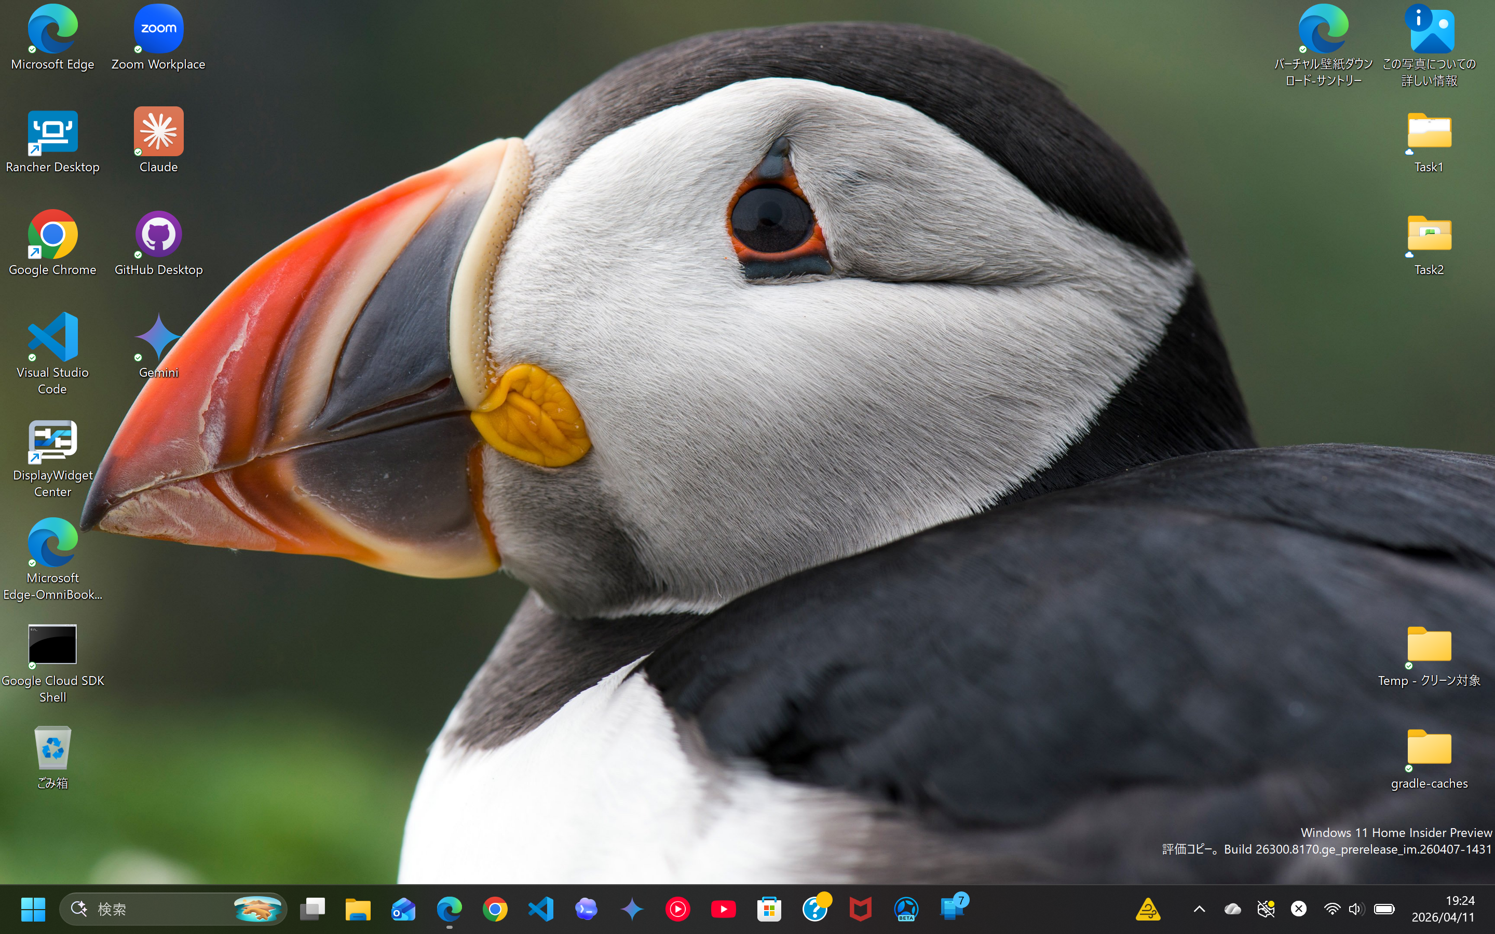This screenshot has height=934, width=1495.
Task: Select the Gemini desktop icon
Action: 158,337
